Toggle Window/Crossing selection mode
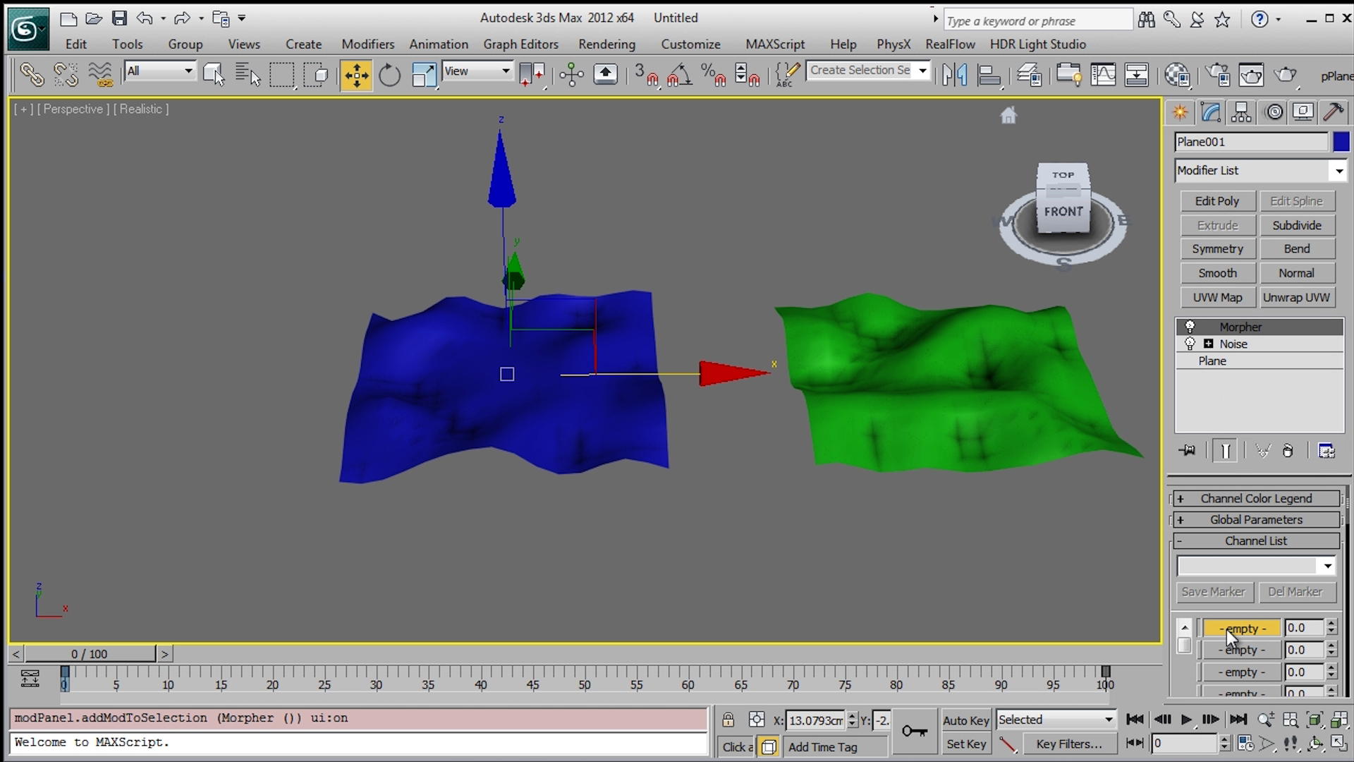The height and width of the screenshot is (762, 1354). pyautogui.click(x=316, y=75)
